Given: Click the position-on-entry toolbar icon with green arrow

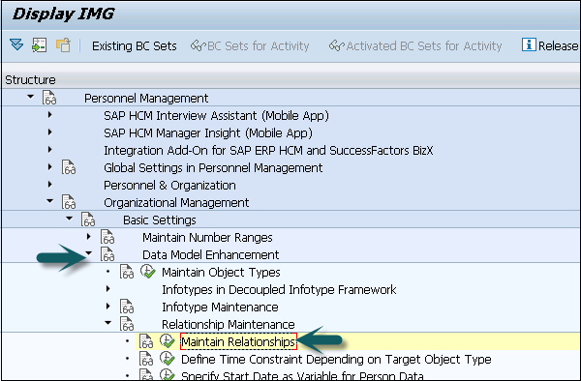Looking at the screenshot, I should (40, 45).
